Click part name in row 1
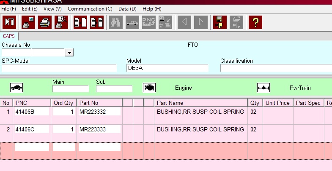The image size is (332, 171). point(200,112)
